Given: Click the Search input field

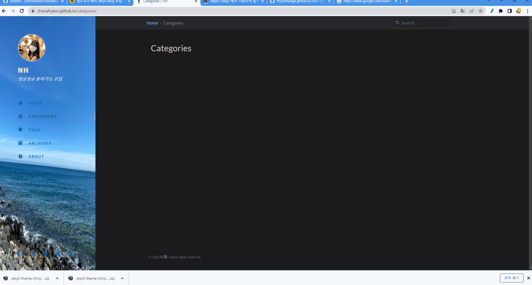Looking at the screenshot, I should tap(424, 23).
